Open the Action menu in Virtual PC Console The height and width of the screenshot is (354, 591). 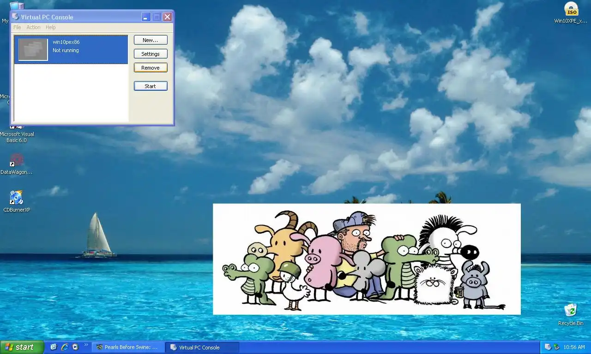(x=33, y=27)
